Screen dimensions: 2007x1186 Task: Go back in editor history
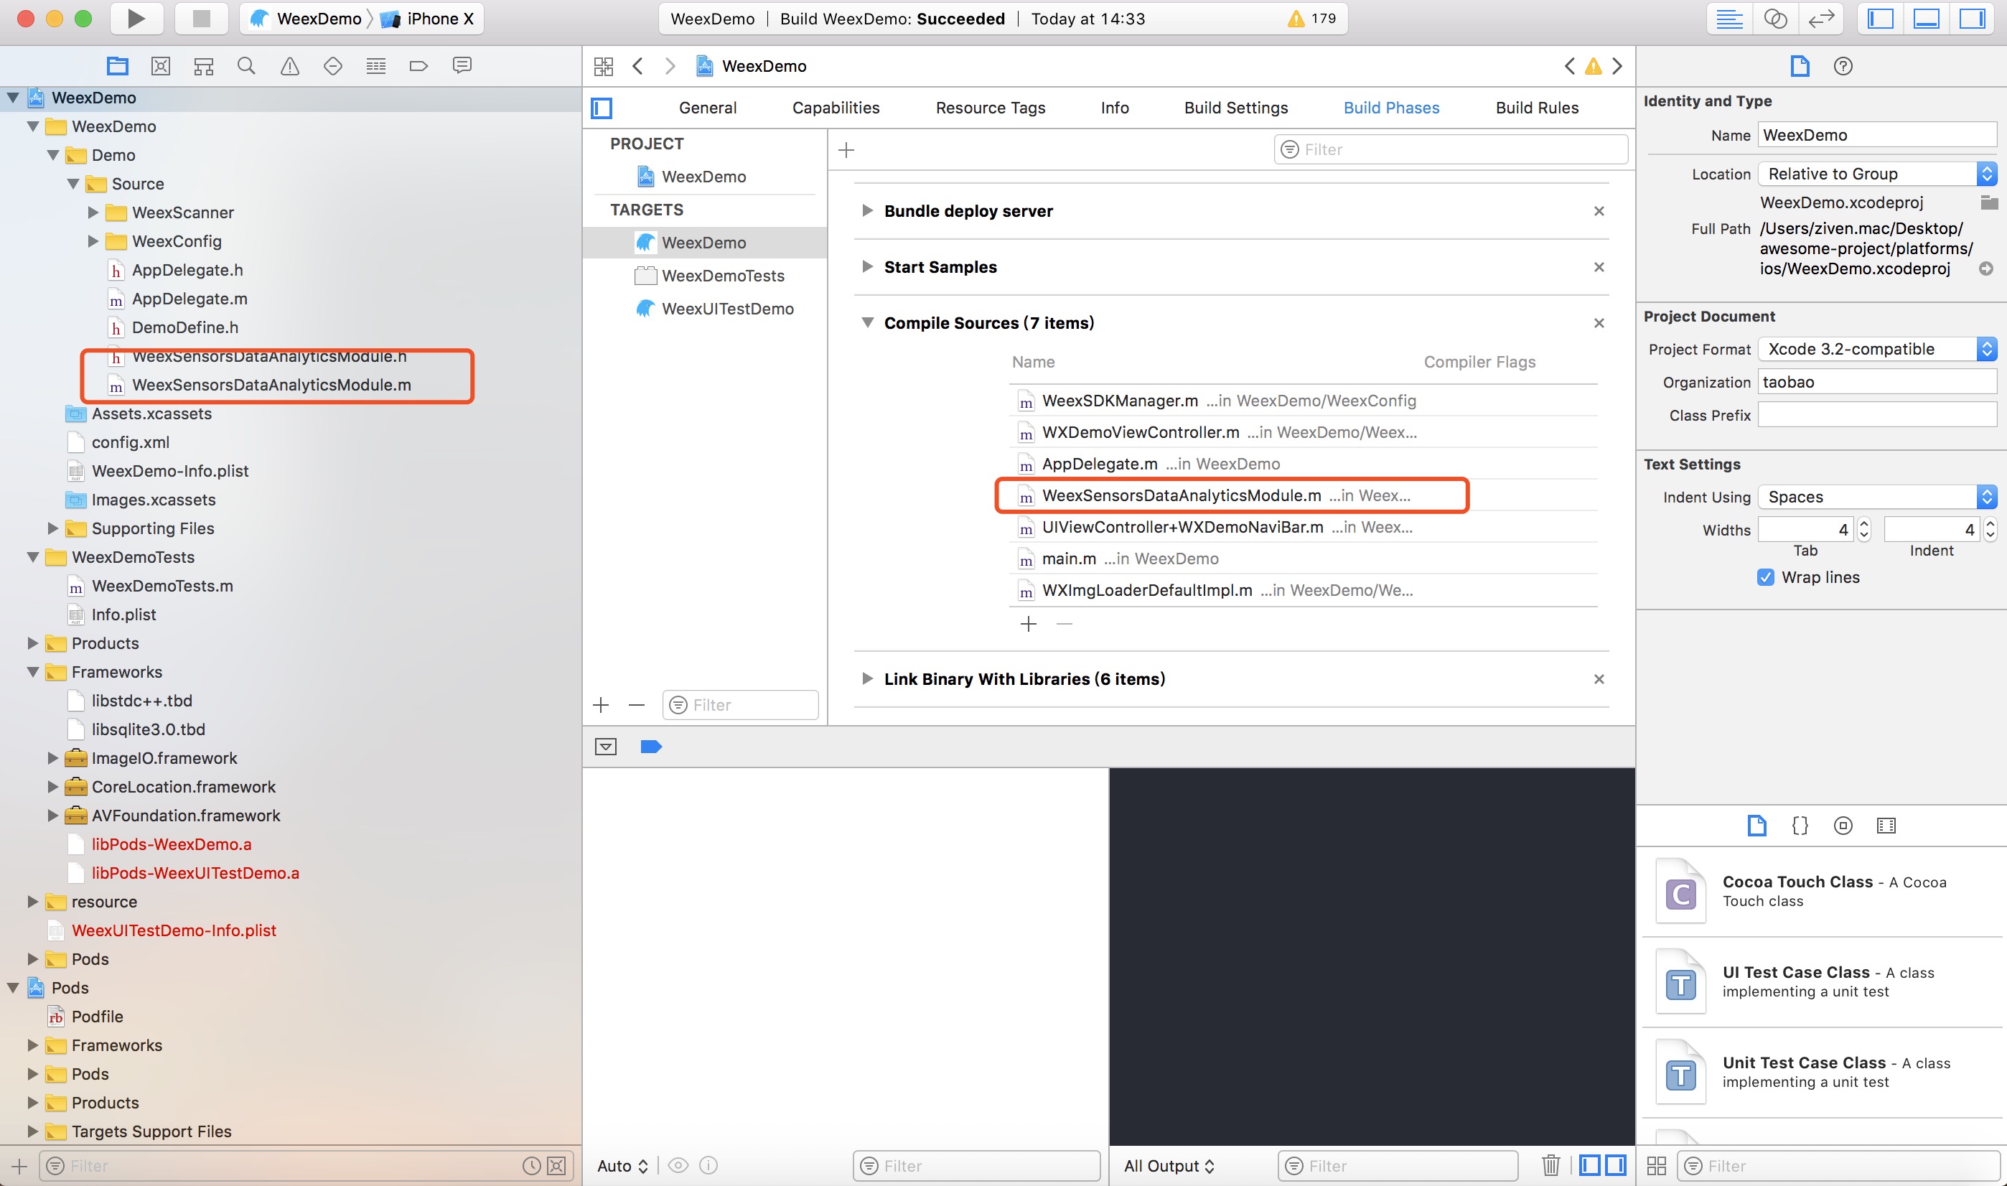click(x=637, y=66)
